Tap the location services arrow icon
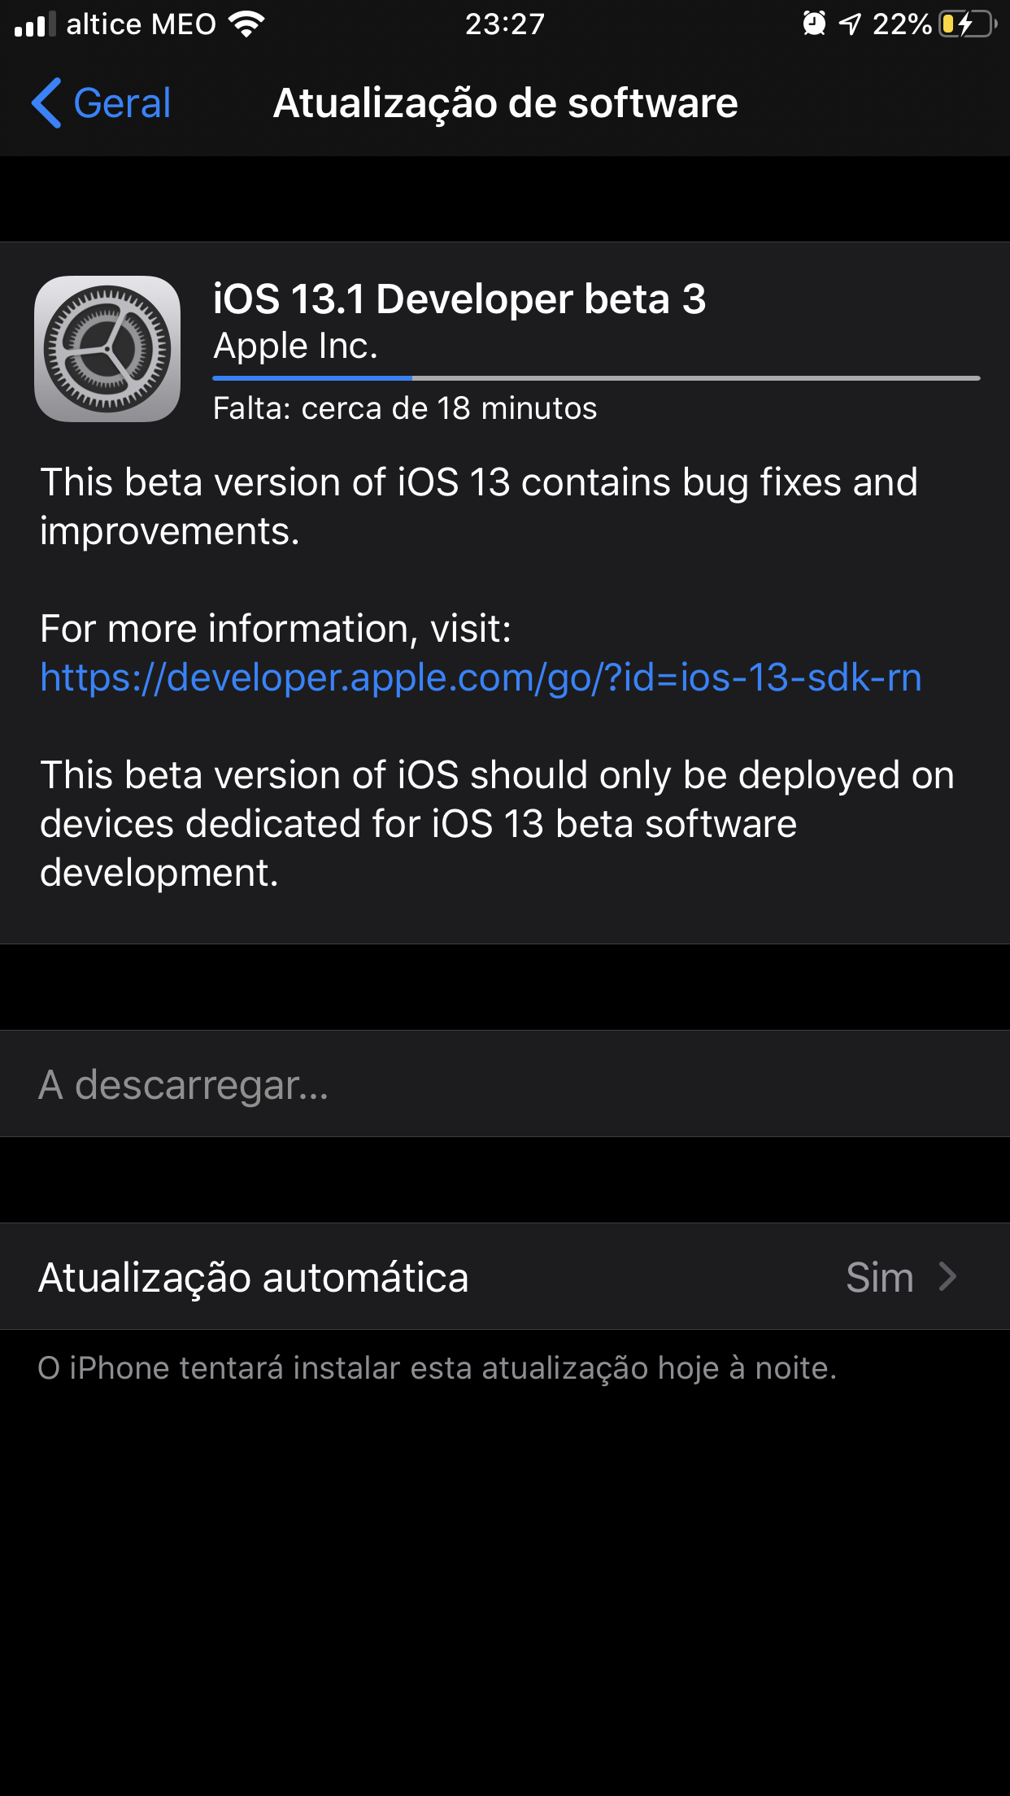Viewport: 1010px width, 1796px height. point(850,24)
